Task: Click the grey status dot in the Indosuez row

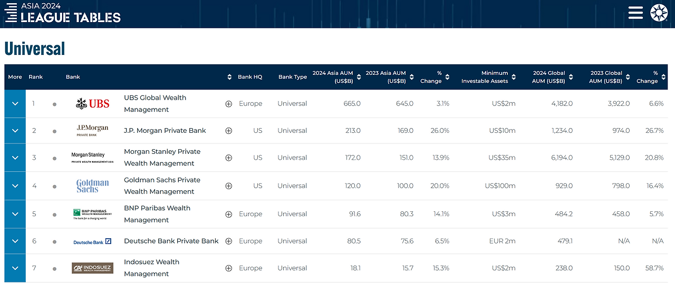Action: click(54, 269)
